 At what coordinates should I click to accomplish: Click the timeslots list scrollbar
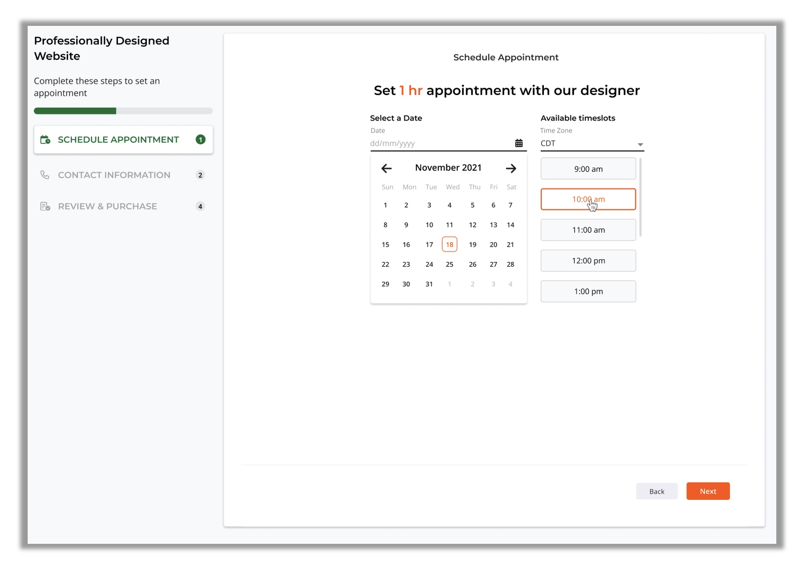tap(640, 197)
